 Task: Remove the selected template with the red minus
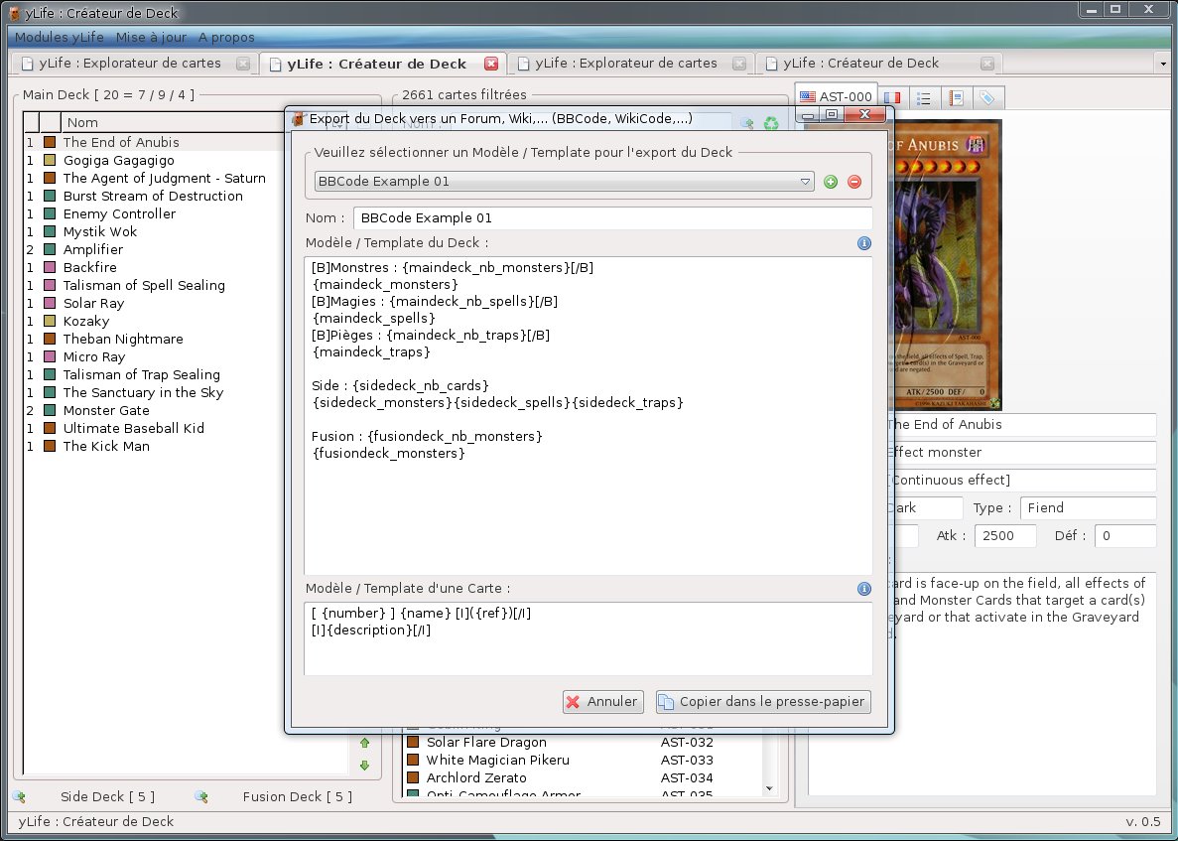[x=854, y=181]
